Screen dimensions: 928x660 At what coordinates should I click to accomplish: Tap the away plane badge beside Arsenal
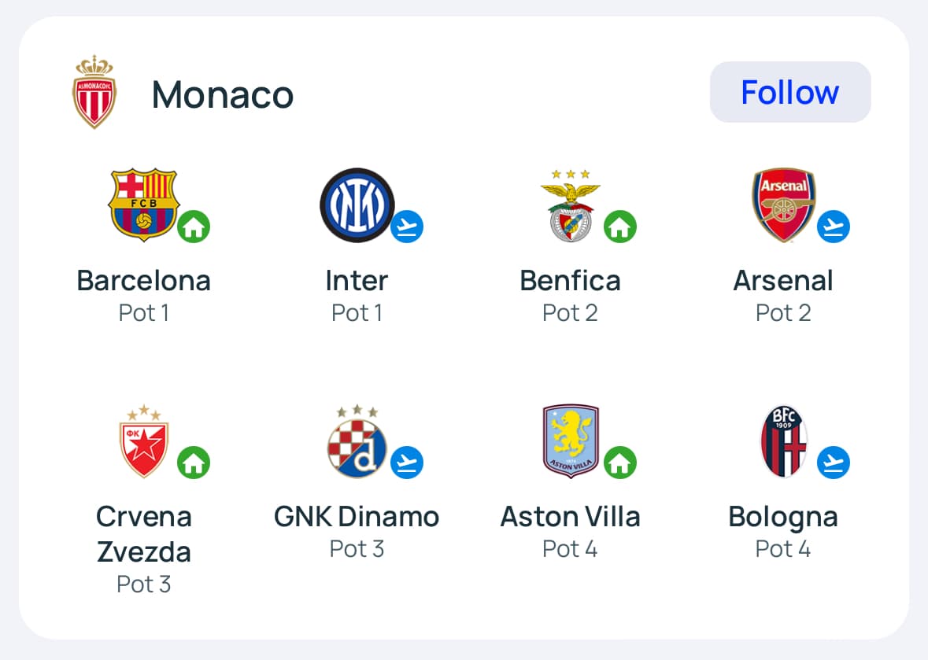tap(834, 227)
